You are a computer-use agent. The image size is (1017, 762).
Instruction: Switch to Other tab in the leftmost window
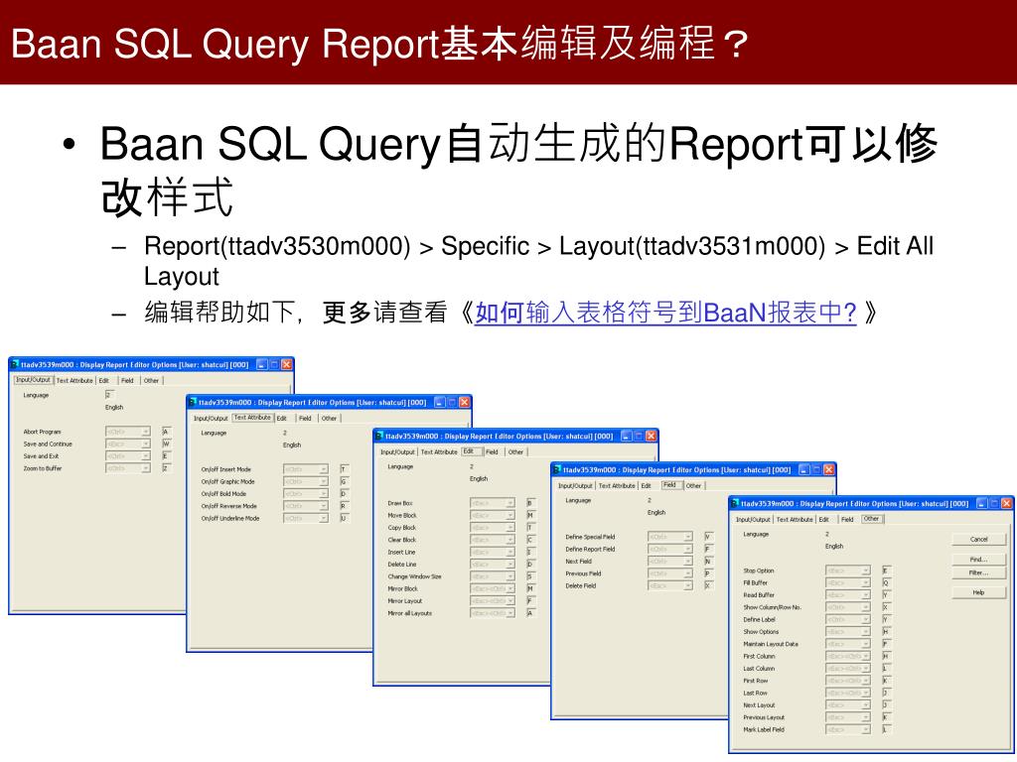(151, 380)
